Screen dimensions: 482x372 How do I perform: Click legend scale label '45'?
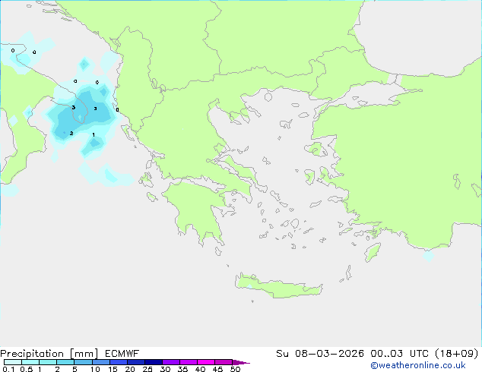point(217,369)
